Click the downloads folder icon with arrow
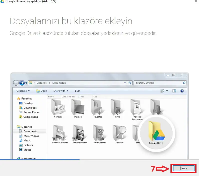Viewport: 199px width, 176px height. (x=156, y=107)
